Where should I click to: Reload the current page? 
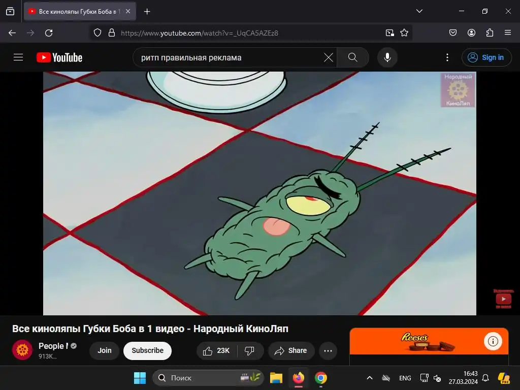(x=49, y=33)
